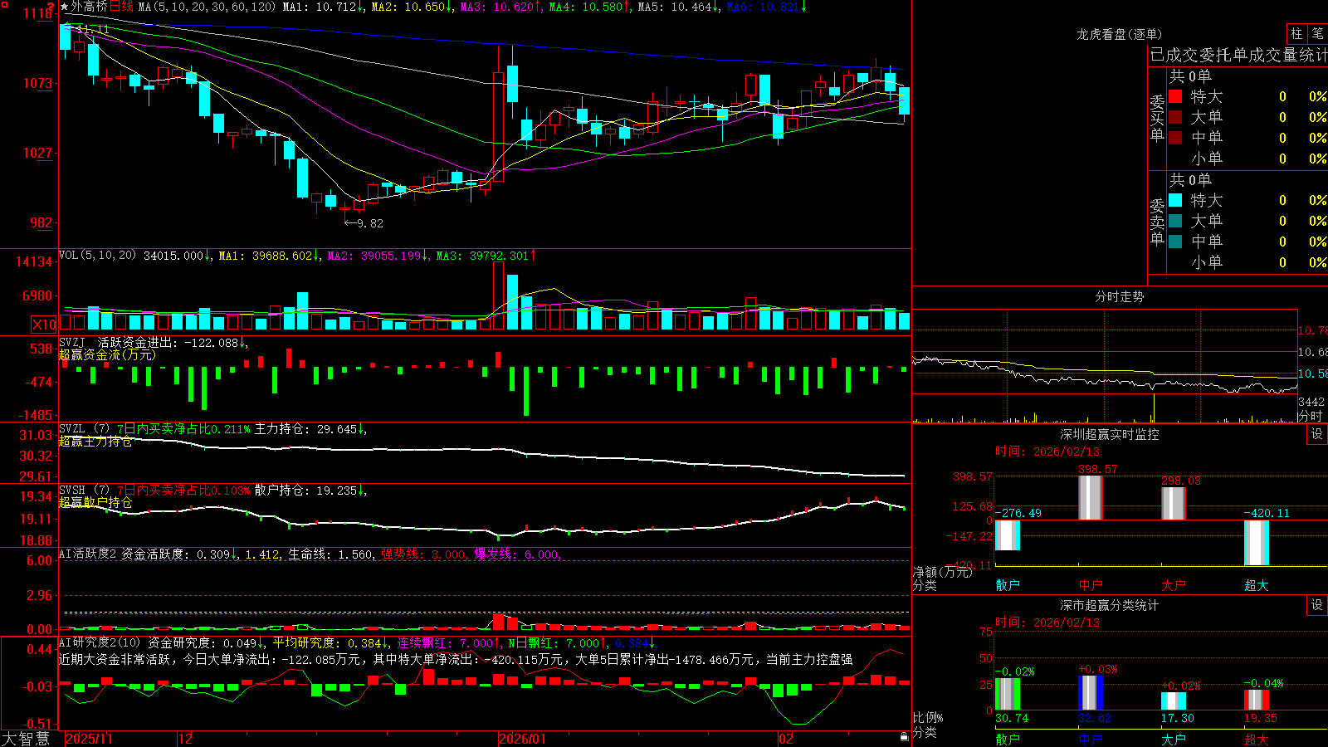1328x747 pixels.
Task: Click the star marker before 外高桥
Action: click(65, 7)
